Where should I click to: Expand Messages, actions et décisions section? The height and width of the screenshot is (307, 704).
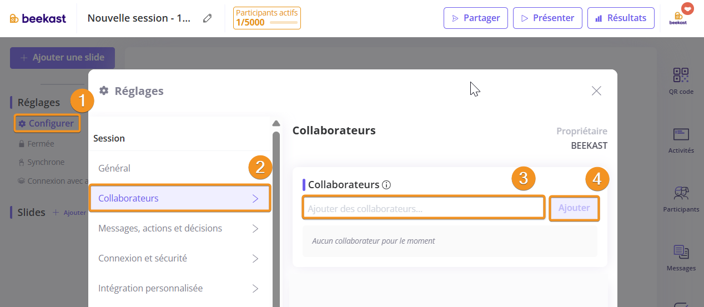[179, 228]
